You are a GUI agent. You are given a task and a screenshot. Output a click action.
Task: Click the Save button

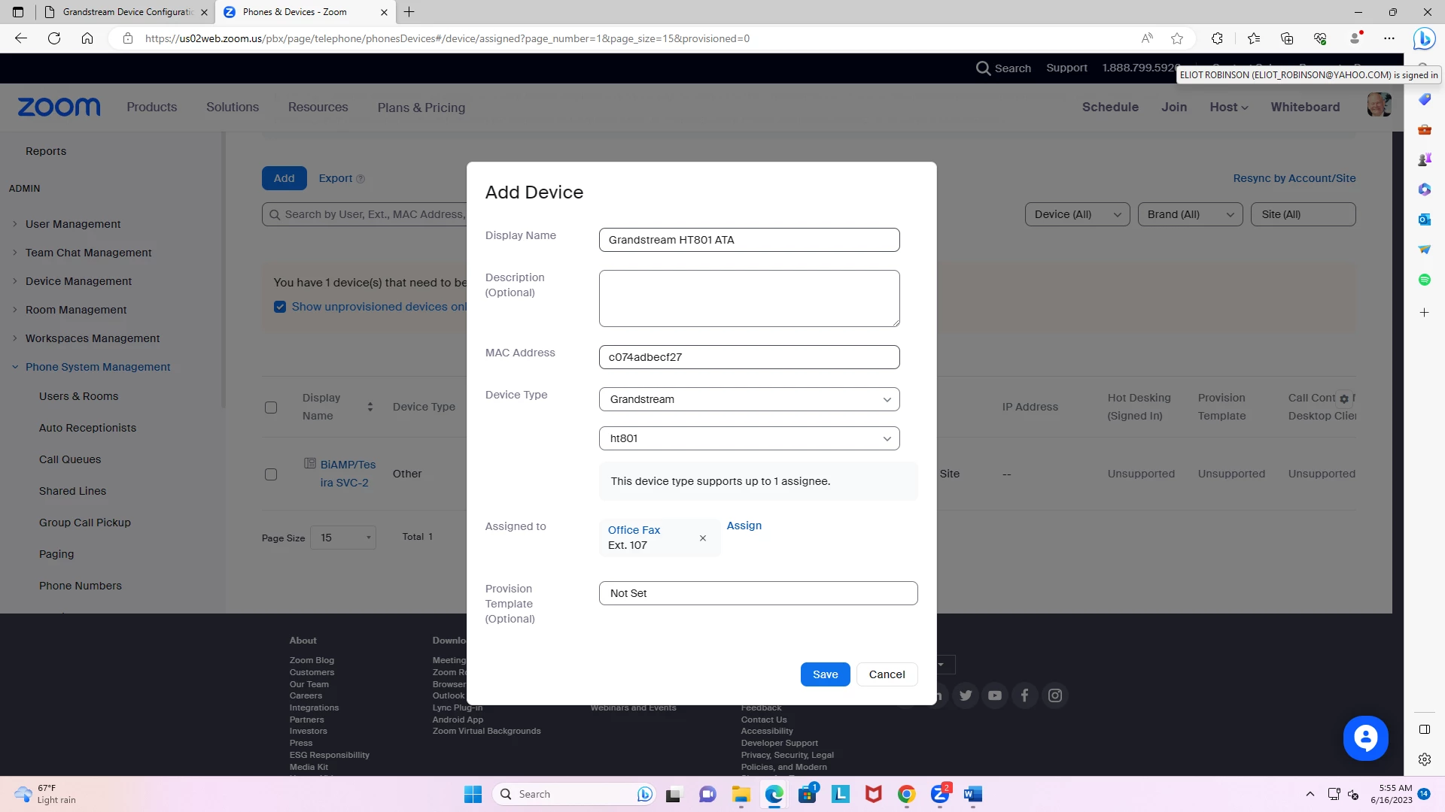[825, 674]
